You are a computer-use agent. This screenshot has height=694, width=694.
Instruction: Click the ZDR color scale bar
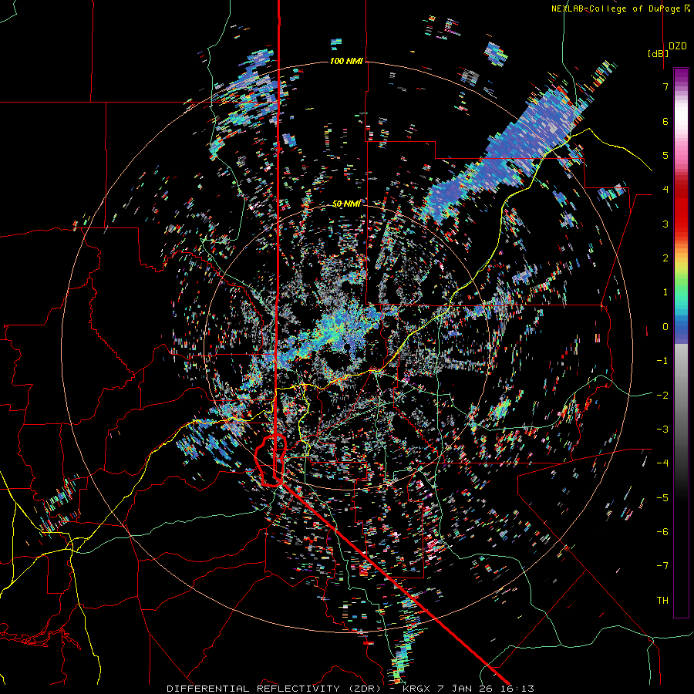(681, 342)
